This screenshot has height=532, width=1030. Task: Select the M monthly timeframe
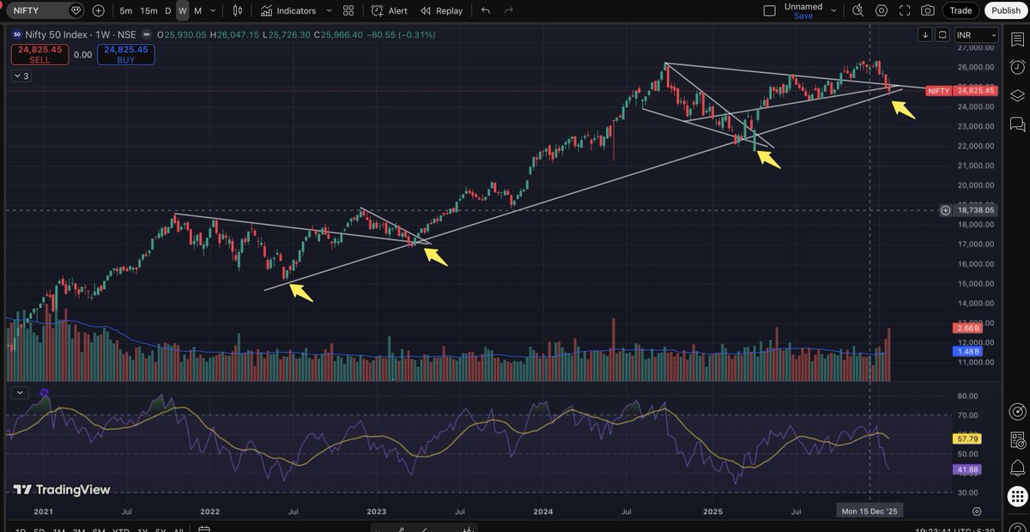tap(198, 10)
